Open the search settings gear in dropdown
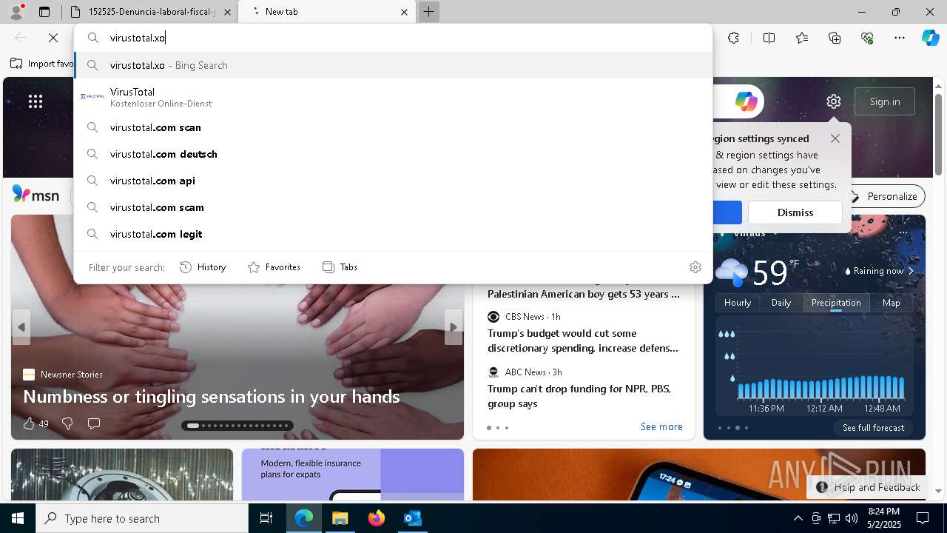Viewport: 947px width, 533px height. [x=695, y=267]
